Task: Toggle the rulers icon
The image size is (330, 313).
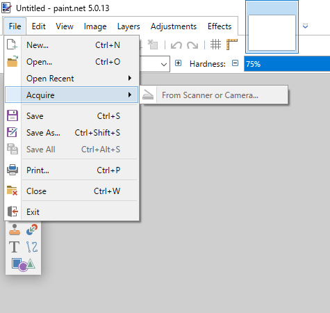Action: [232, 45]
